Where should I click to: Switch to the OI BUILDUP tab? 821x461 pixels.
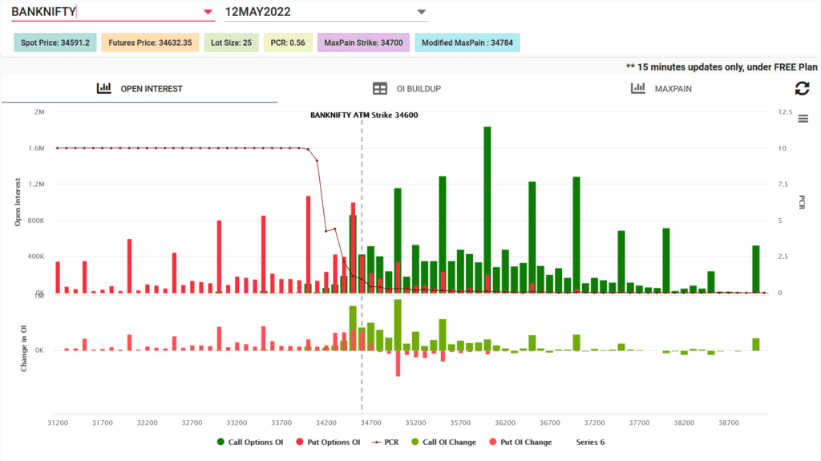(406, 88)
